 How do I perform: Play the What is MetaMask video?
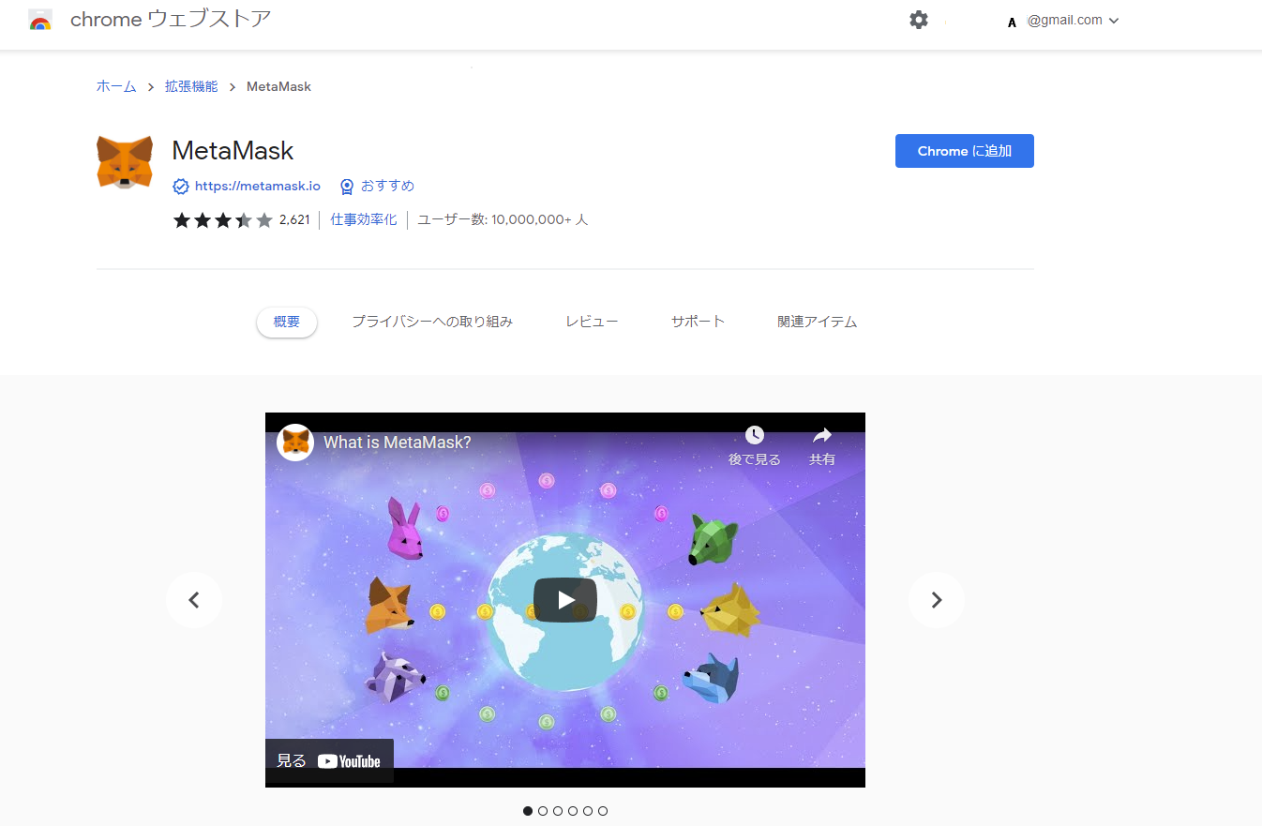coord(564,600)
